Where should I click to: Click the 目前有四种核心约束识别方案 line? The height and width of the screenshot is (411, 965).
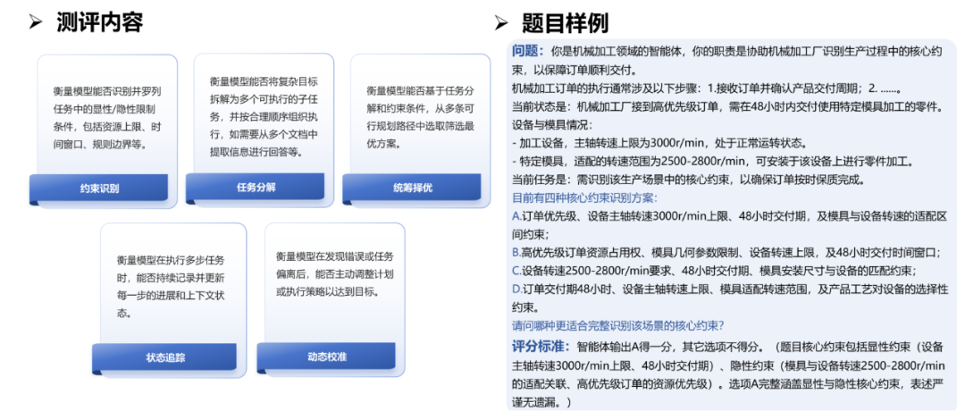tap(584, 198)
